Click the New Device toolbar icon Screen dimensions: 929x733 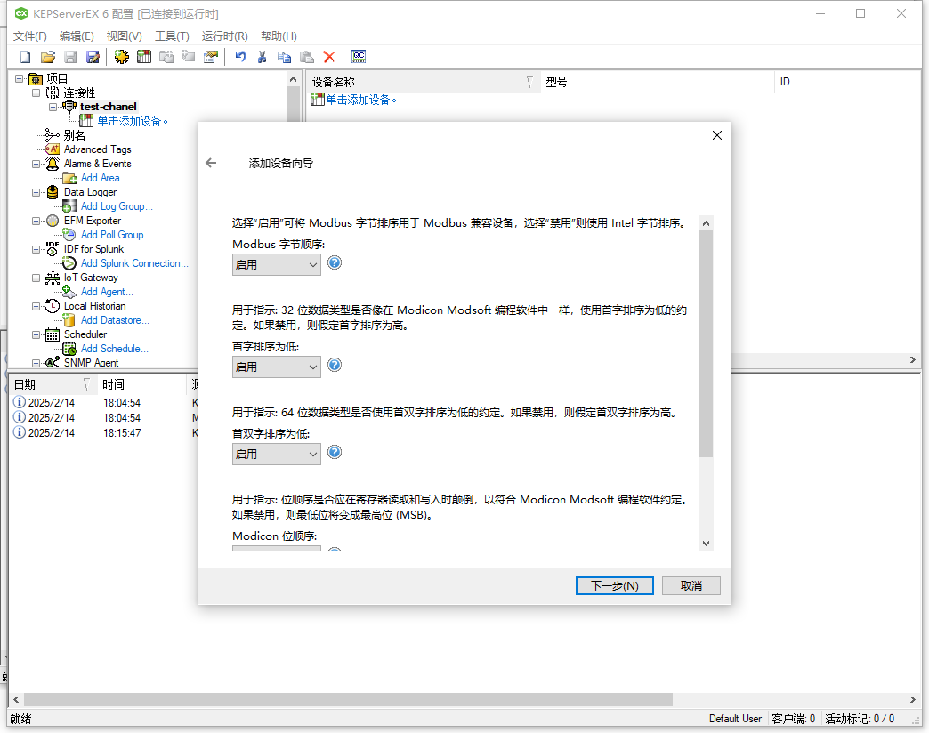point(144,57)
